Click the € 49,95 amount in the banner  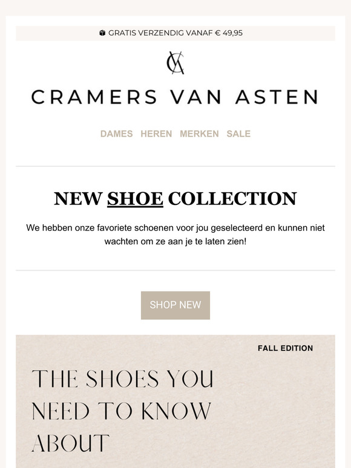pos(229,33)
